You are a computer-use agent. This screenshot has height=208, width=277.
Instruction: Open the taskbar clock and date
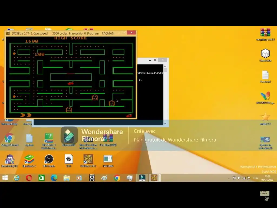[x=267, y=178]
